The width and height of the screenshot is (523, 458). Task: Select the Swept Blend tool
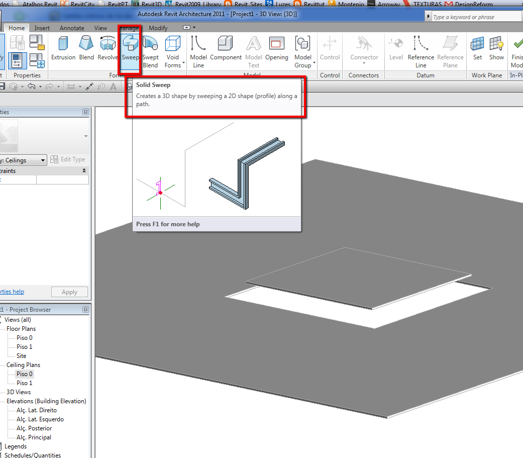[x=150, y=52]
